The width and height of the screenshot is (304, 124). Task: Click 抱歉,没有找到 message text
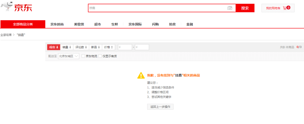tap(173, 75)
